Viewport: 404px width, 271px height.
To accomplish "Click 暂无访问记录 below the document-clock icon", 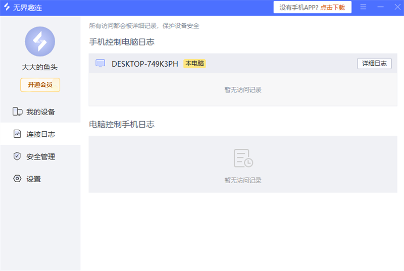I will [x=243, y=180].
